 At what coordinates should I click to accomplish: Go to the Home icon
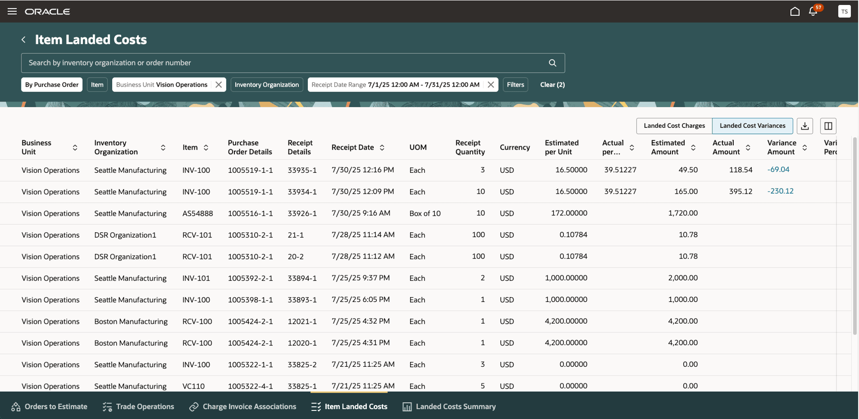[x=795, y=11]
